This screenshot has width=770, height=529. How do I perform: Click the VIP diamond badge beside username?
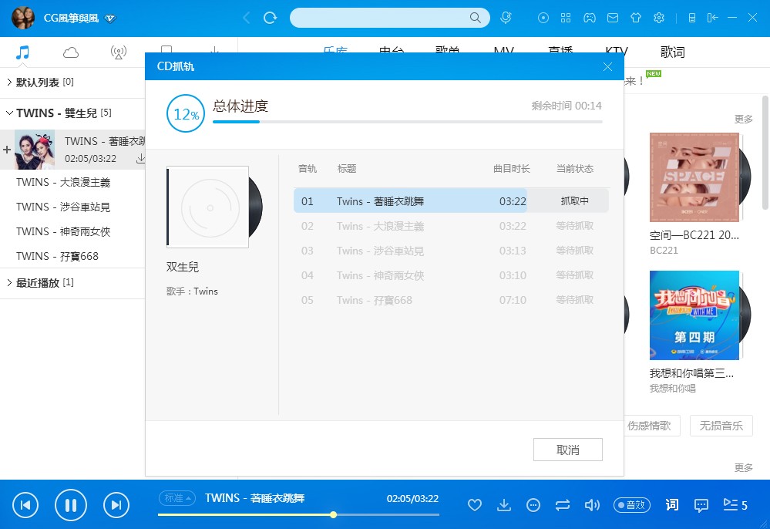point(110,19)
